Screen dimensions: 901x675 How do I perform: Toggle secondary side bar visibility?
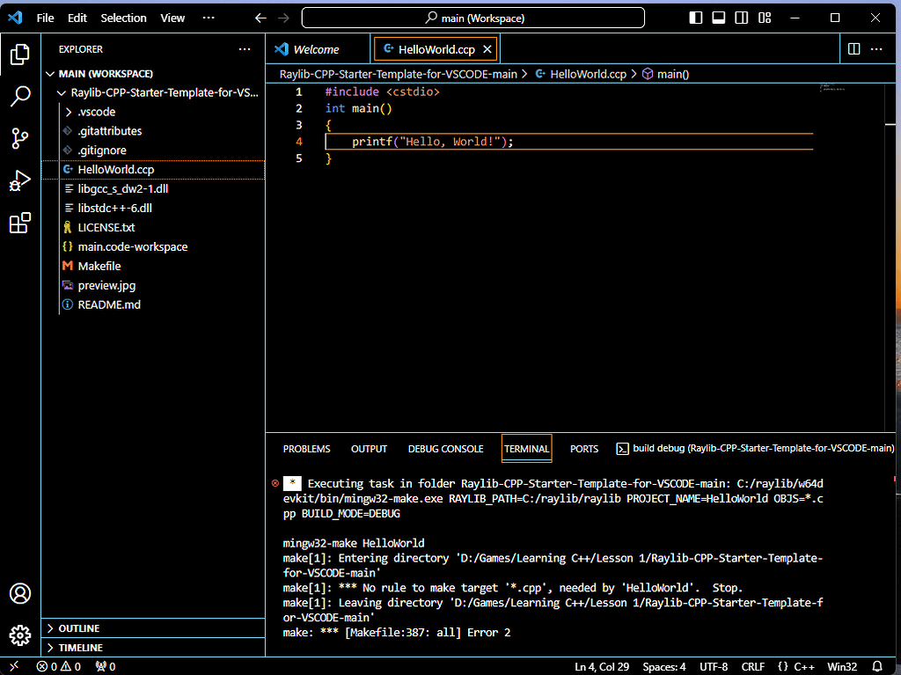[742, 18]
